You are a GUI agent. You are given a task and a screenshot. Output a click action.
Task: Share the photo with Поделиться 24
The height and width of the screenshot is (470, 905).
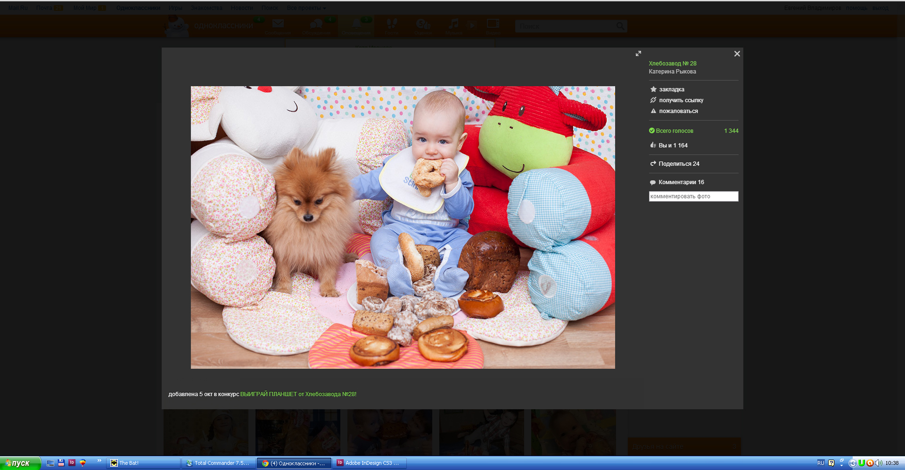[675, 164]
